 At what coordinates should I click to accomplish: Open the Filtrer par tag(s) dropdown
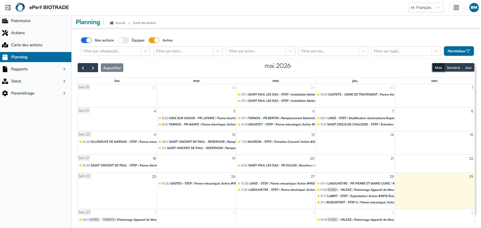pyautogui.click(x=406, y=51)
